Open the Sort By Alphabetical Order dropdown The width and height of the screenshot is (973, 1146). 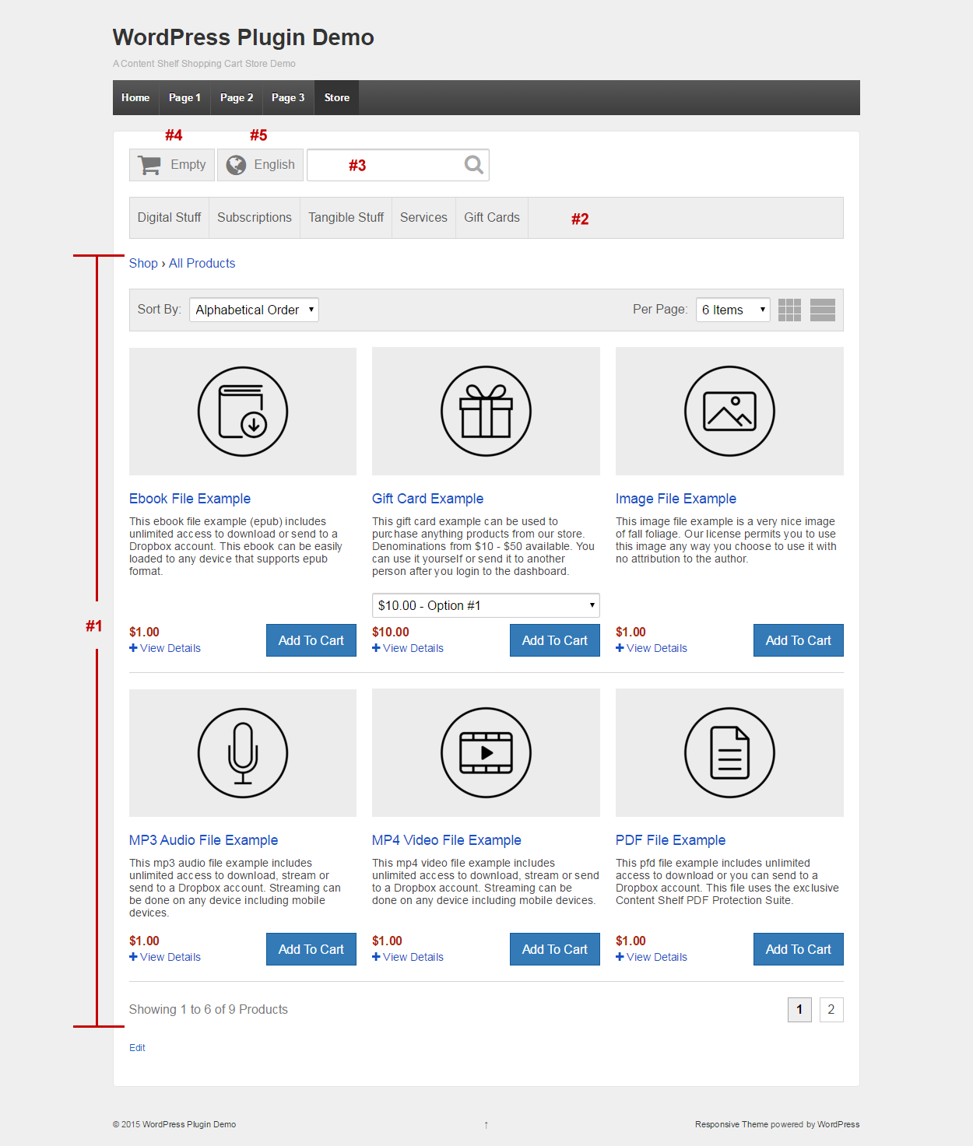pos(254,310)
